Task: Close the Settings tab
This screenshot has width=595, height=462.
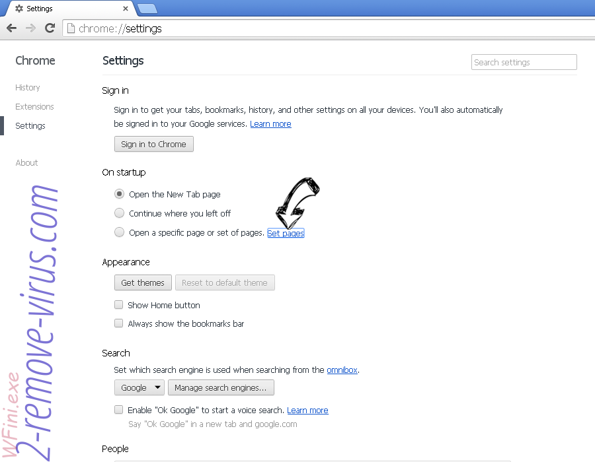Action: pyautogui.click(x=126, y=9)
